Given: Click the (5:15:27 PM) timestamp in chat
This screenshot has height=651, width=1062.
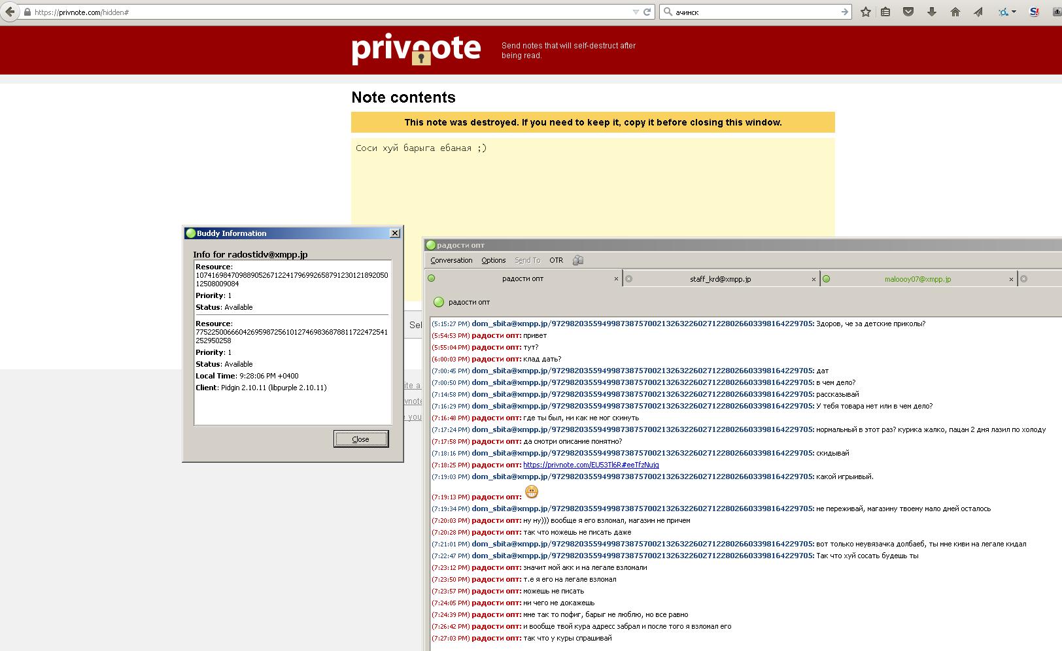Looking at the screenshot, I should pos(451,324).
